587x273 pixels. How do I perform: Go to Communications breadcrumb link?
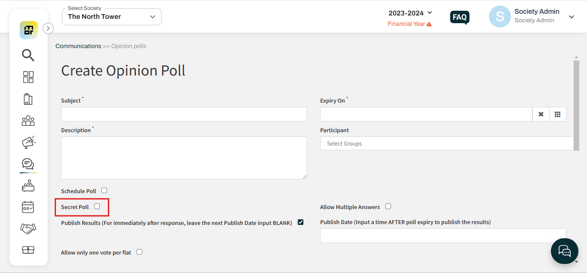[78, 46]
